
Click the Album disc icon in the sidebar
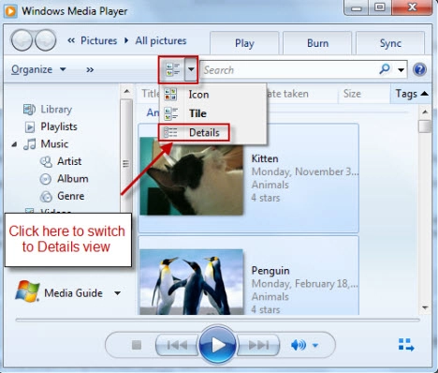tap(46, 179)
